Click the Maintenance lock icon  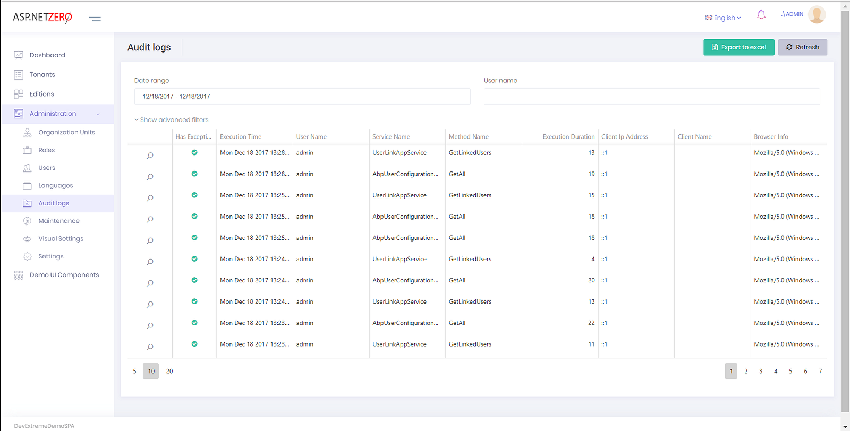coord(27,221)
